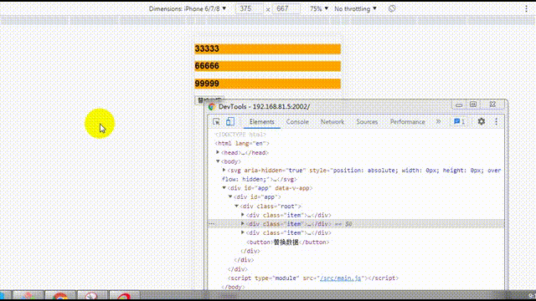
Task: Click the rotate device icon
Action: pyautogui.click(x=392, y=9)
